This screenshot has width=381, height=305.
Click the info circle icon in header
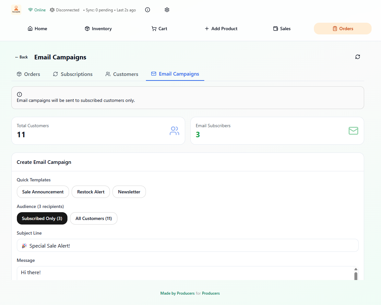(148, 10)
